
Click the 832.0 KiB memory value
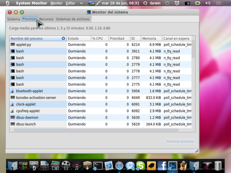(153, 98)
